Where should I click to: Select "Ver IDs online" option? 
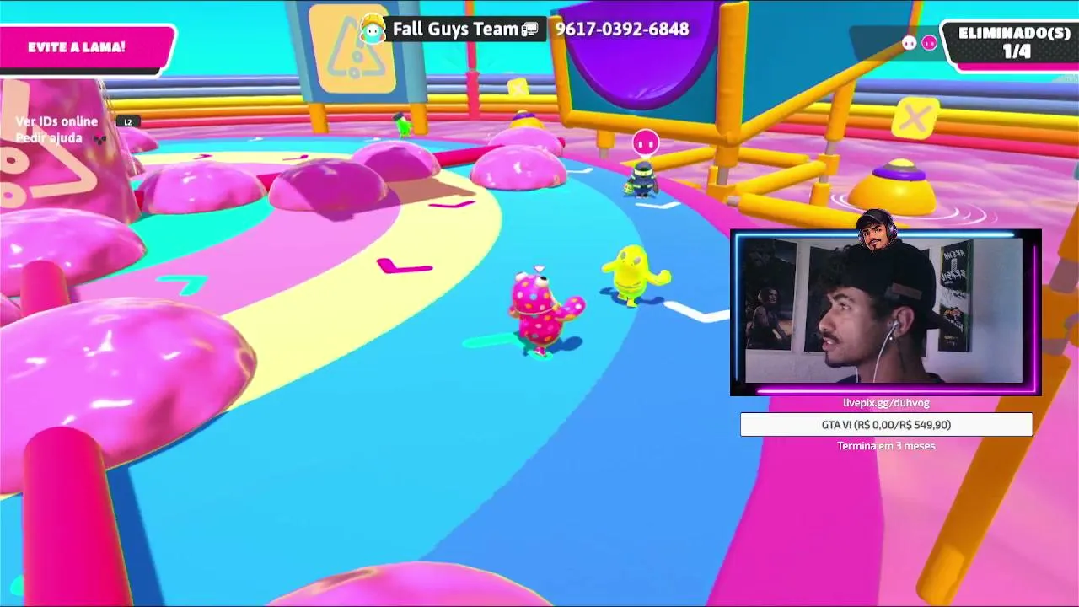click(x=56, y=121)
